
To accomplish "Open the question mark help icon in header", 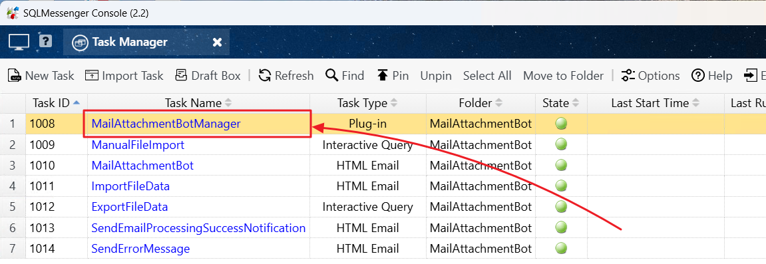I will coord(45,41).
